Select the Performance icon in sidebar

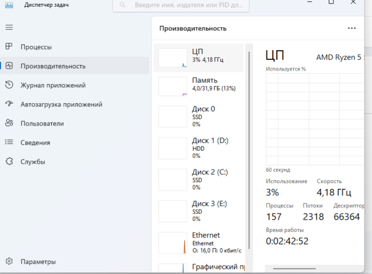point(9,66)
